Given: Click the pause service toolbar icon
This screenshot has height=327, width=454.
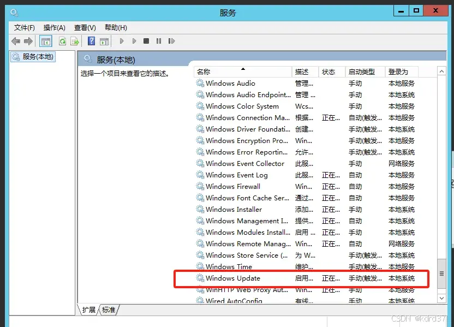Looking at the screenshot, I should (159, 41).
